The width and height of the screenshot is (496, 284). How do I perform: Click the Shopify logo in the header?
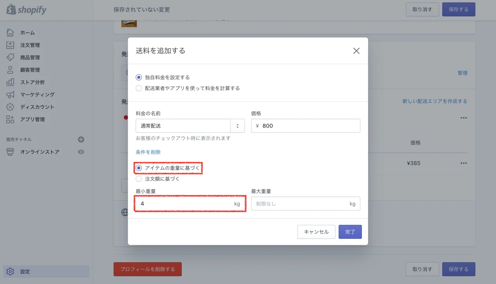coord(26,10)
